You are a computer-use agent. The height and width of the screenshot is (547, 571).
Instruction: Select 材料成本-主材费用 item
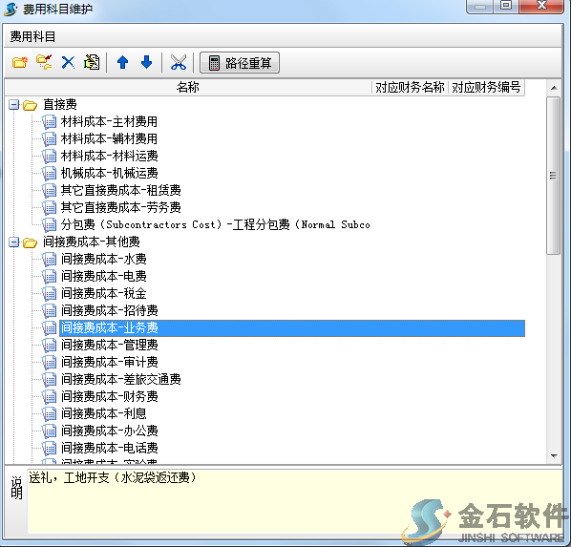point(109,121)
